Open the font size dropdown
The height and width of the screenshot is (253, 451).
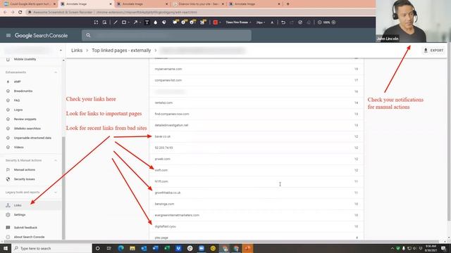pyautogui.click(x=260, y=22)
